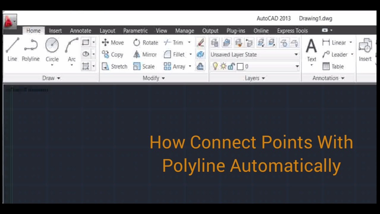Click the Erase icon in Modify panel
Screen dimensions: 380x214
(x=201, y=43)
